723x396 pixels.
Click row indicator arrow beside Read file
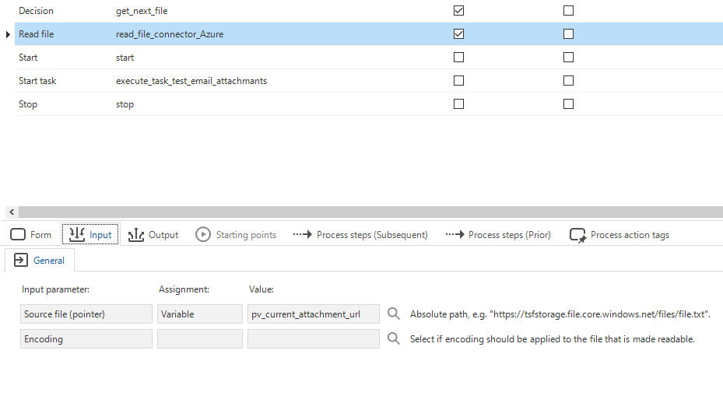click(x=8, y=34)
